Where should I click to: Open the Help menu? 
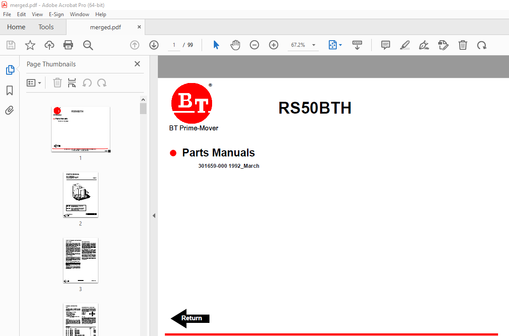(x=101, y=14)
